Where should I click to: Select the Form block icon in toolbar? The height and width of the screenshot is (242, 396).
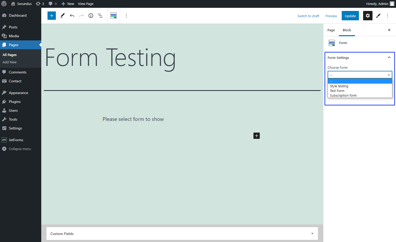pos(113,15)
